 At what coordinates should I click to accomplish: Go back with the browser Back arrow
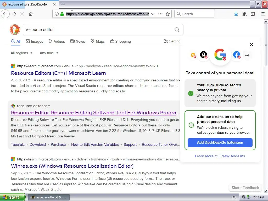[5, 14]
